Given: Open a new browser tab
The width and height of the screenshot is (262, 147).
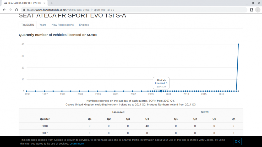Looking at the screenshot, I should pyautogui.click(x=52, y=3).
